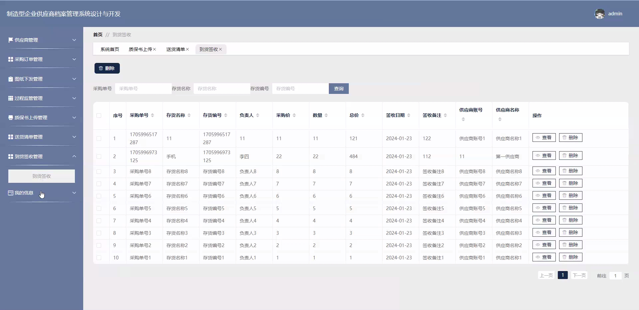
Task: Select the checkbox for 采购单号5 row
Action: pos(99,208)
